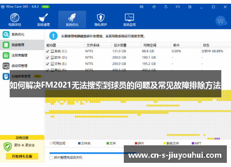Open the 系统清理 system cleaner tab
Image resolution: width=231 pixels, height=167 pixels.
43,20
